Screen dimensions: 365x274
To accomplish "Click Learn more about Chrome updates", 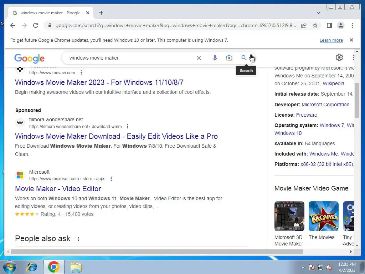I will coord(331,40).
